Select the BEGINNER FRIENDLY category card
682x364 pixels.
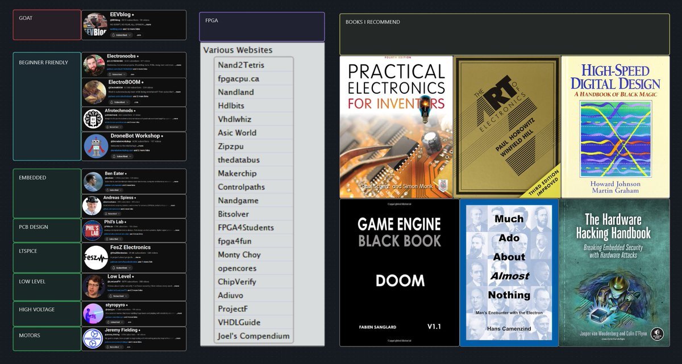pyautogui.click(x=47, y=106)
